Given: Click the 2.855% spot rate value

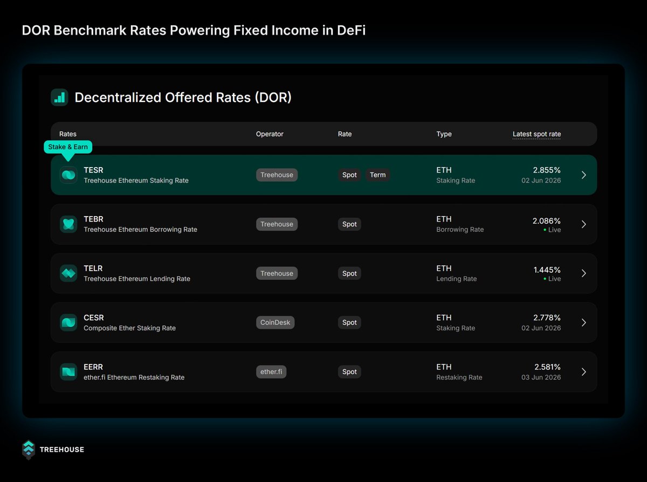Looking at the screenshot, I should click(x=547, y=170).
